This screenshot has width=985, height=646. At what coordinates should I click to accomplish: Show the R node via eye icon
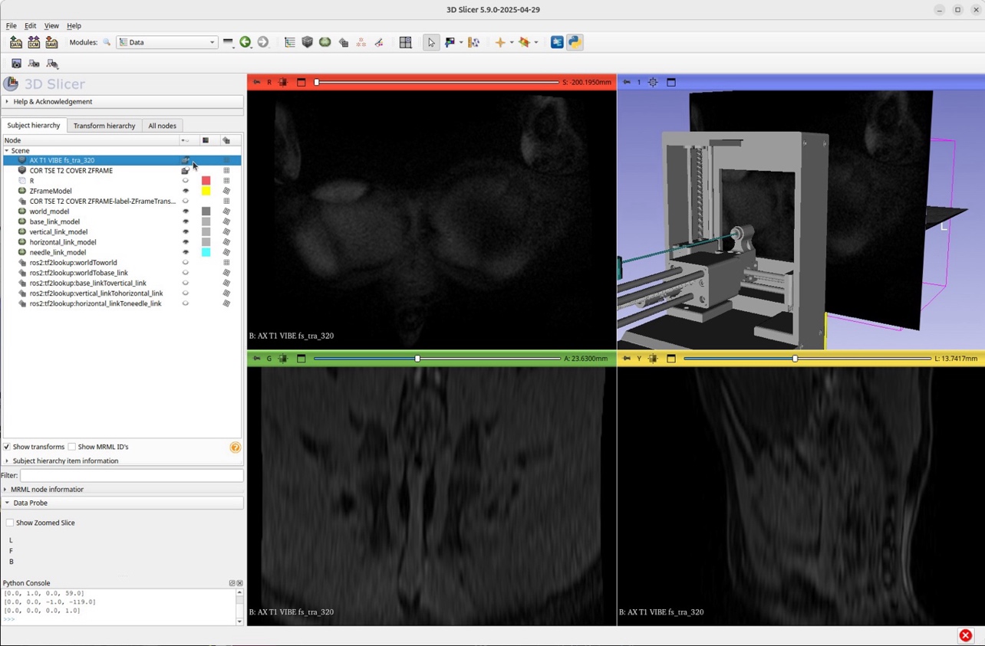[185, 181]
